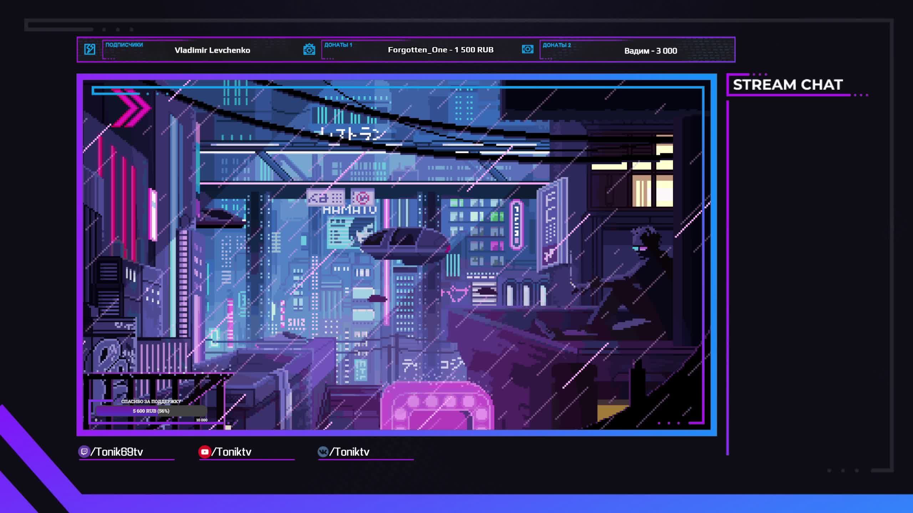Click the flying hover car
Screen dimensions: 913x513
tap(405, 245)
